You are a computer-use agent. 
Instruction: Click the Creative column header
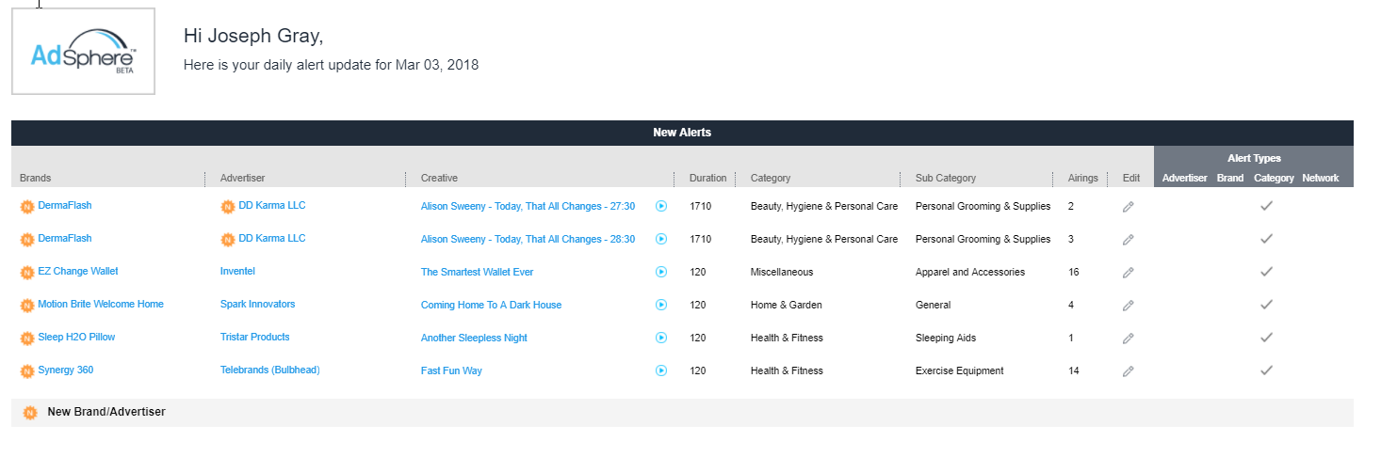pyautogui.click(x=439, y=178)
